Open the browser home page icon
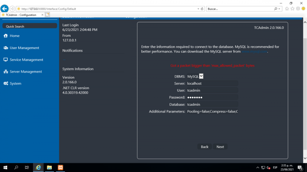Viewport: 307px width, 172px height. [287, 9]
